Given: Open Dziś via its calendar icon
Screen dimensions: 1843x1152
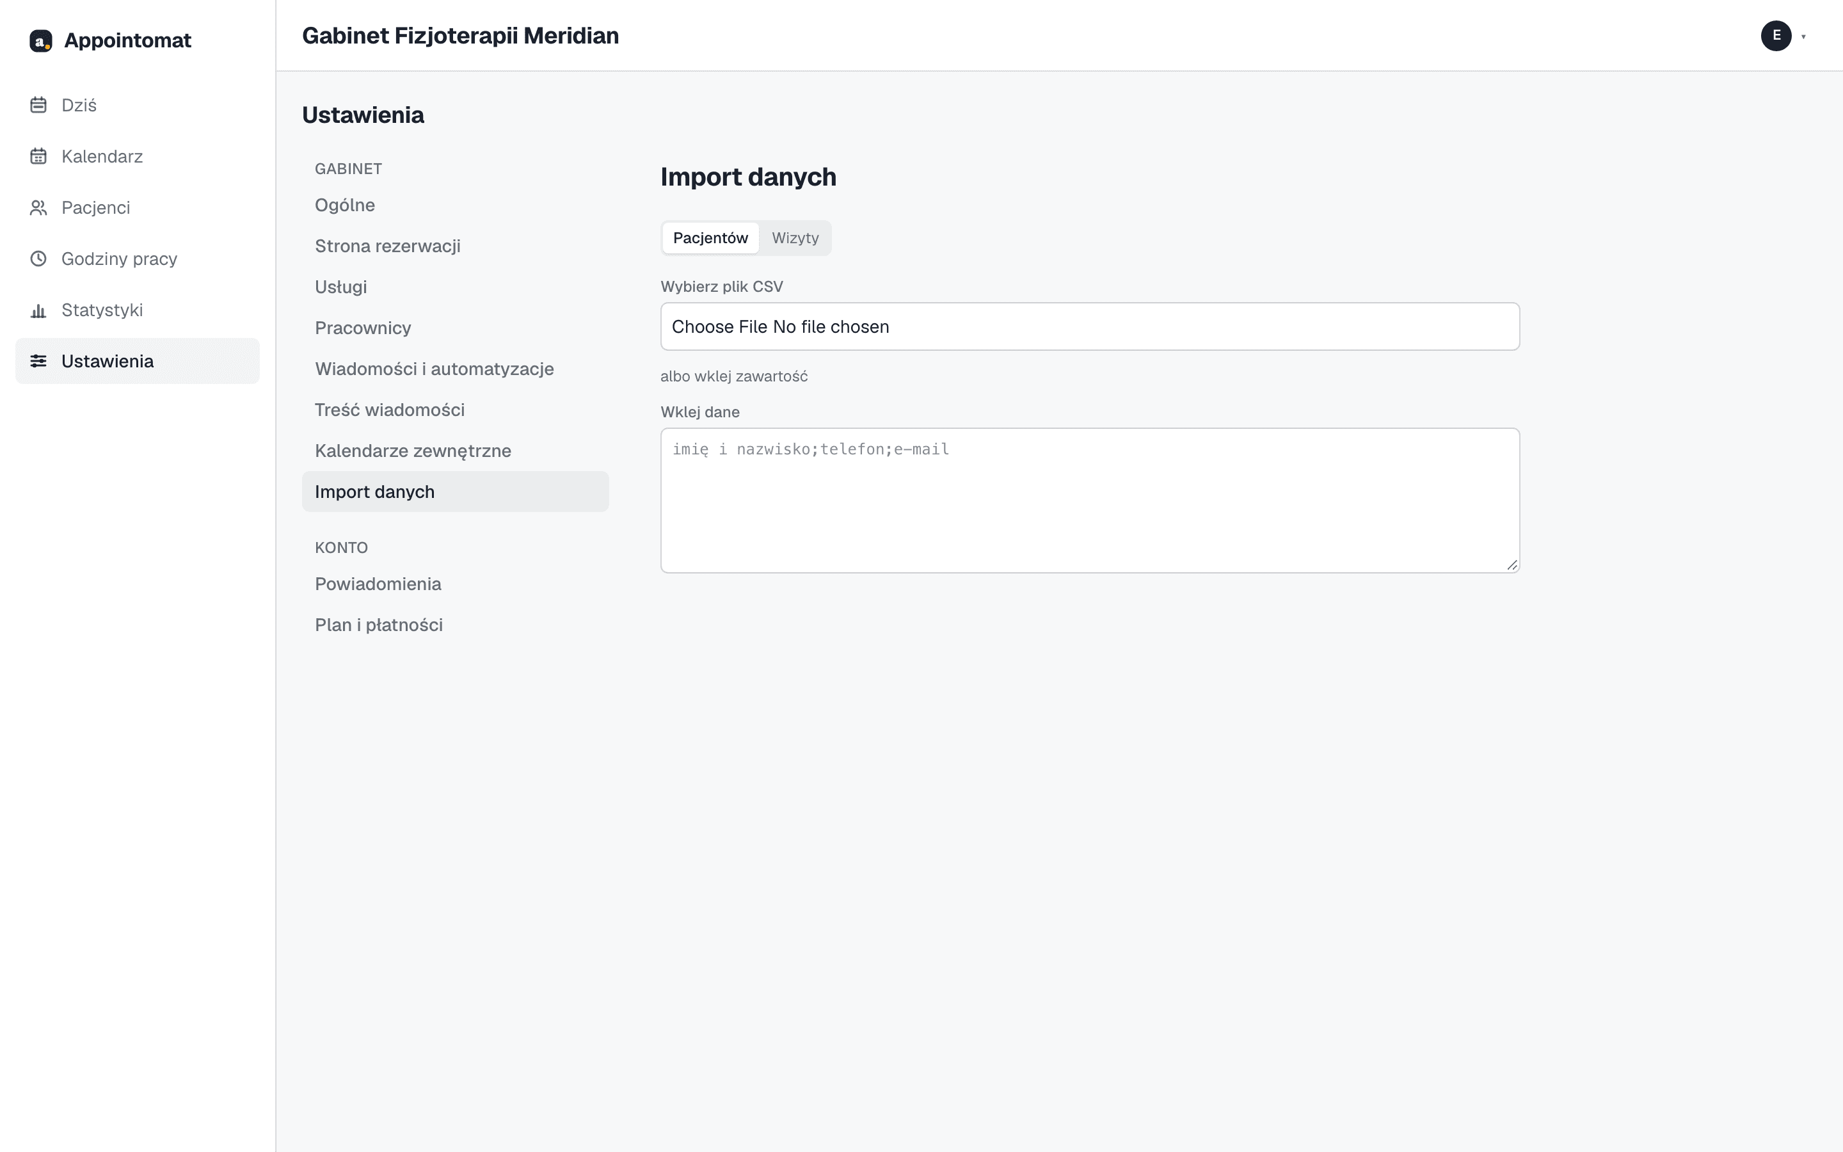Looking at the screenshot, I should click(x=38, y=105).
